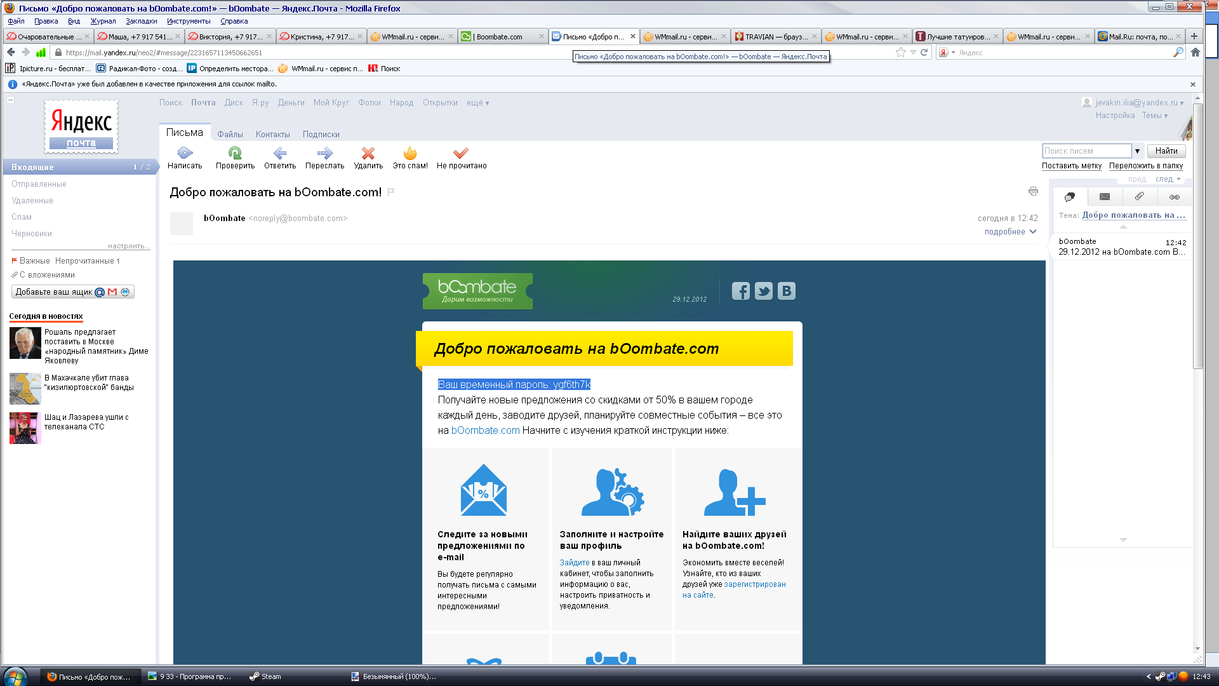
Task: Open the Закладки menu in Firefox
Action: click(x=141, y=21)
